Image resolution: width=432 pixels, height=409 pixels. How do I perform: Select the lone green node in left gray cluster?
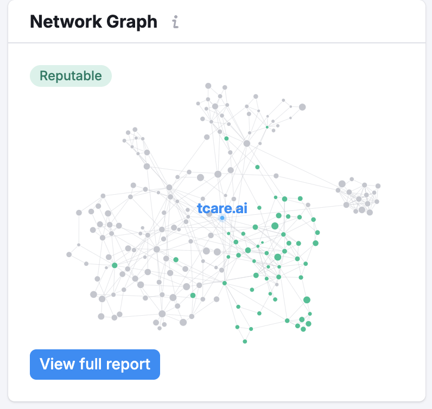tap(115, 265)
